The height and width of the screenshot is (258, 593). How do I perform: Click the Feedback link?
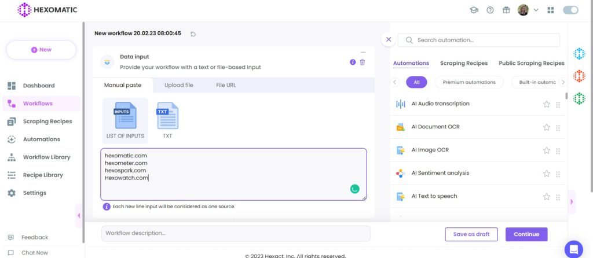point(34,237)
